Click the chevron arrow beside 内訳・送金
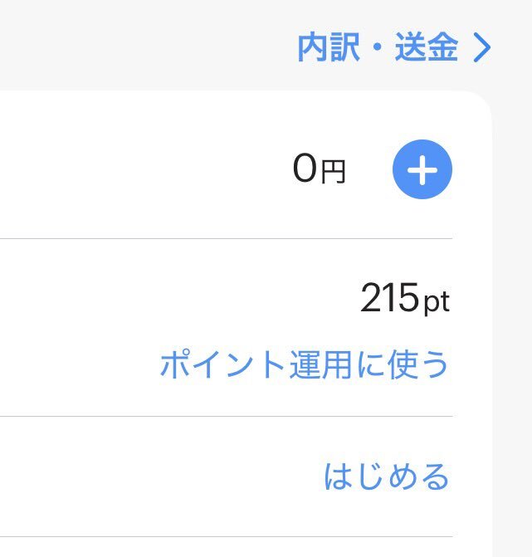 click(x=482, y=47)
